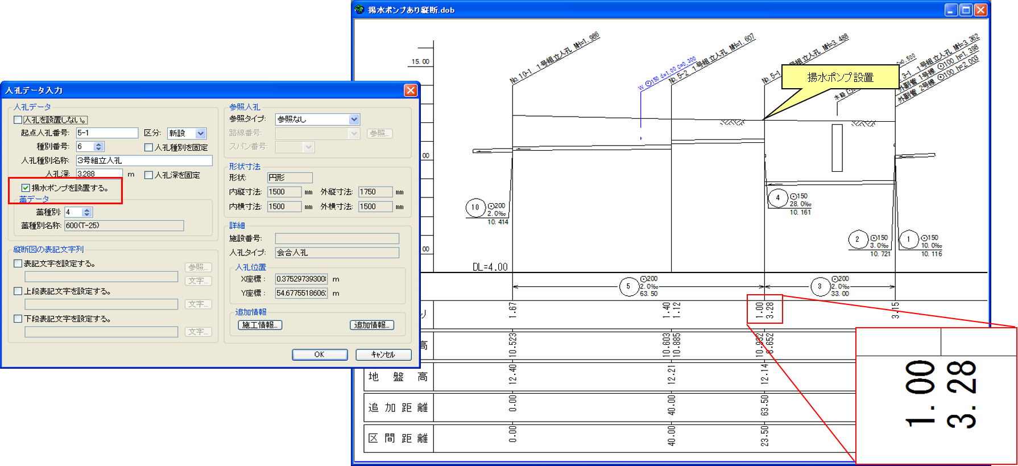Viewport: 1018px width, 466px height.
Task: Click span marker circle 10 in drawing
Action: click(475, 208)
